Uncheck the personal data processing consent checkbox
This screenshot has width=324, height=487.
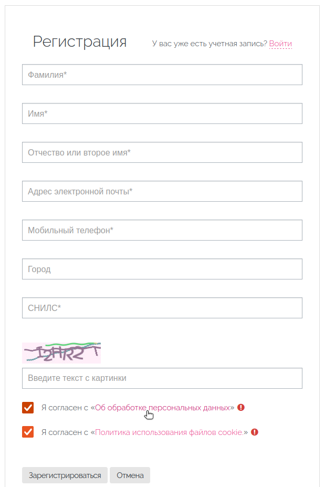[28, 408]
